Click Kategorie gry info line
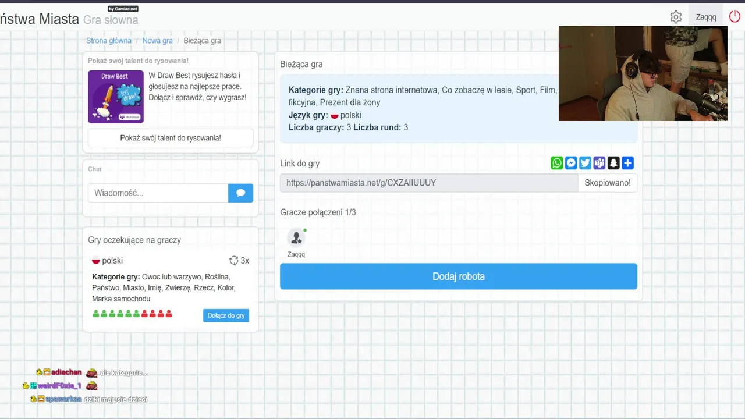Viewport: 745px width, 419px height. pos(423,96)
